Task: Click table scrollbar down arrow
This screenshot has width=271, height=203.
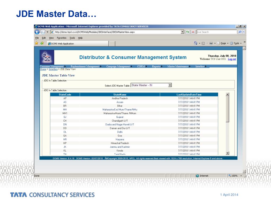Action: 227,153
